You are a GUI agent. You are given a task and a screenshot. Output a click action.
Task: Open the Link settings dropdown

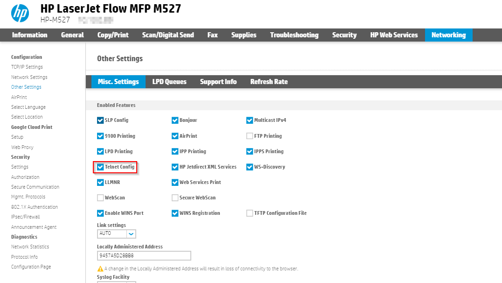[x=131, y=233]
